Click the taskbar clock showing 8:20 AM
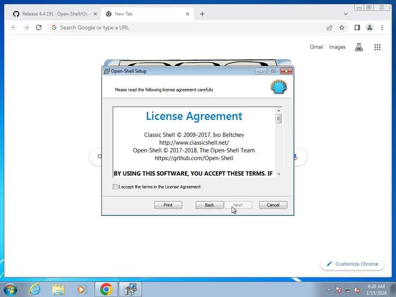The width and height of the screenshot is (396, 297). (376, 290)
